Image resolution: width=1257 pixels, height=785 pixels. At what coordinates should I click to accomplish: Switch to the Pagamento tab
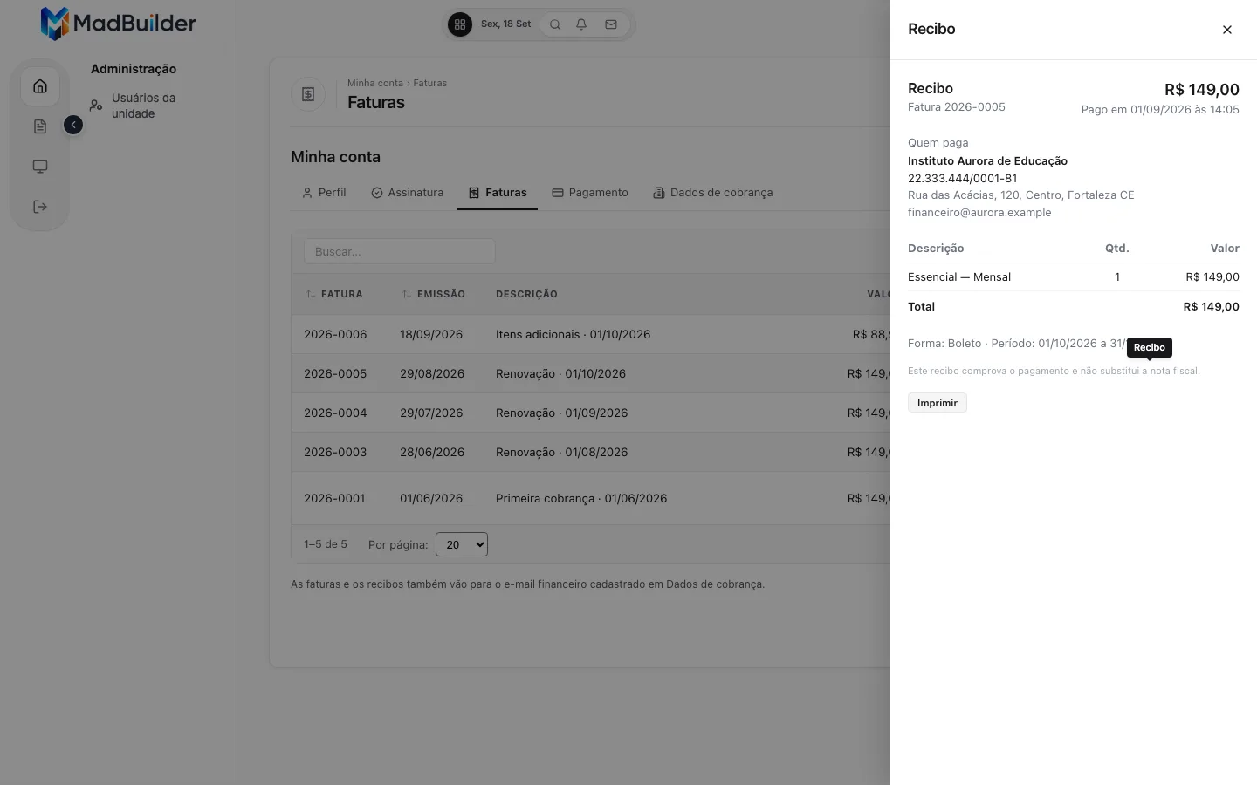(x=590, y=193)
